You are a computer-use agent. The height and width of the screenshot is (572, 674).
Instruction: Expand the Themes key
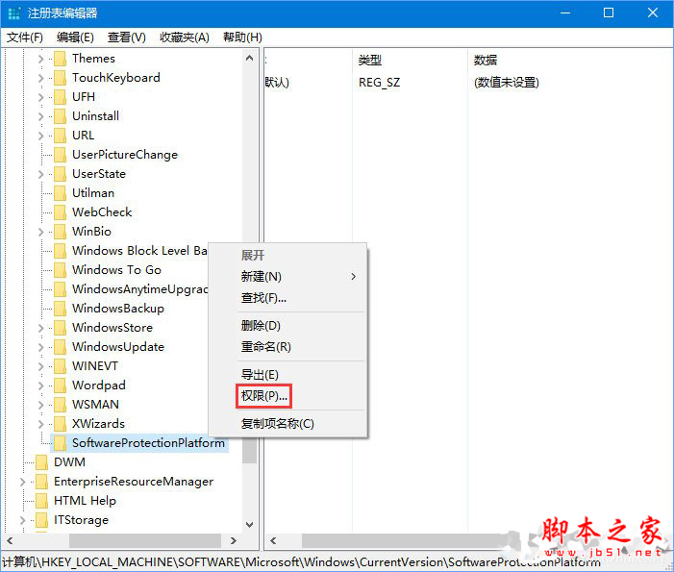[40, 59]
